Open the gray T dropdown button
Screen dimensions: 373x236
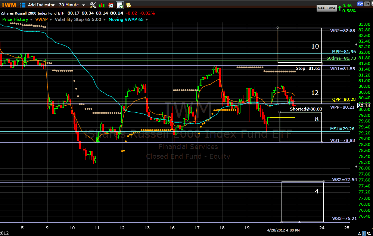(x=367, y=4)
